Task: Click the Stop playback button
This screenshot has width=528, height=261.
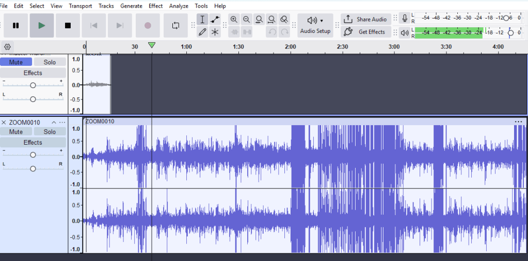Action: tap(68, 25)
